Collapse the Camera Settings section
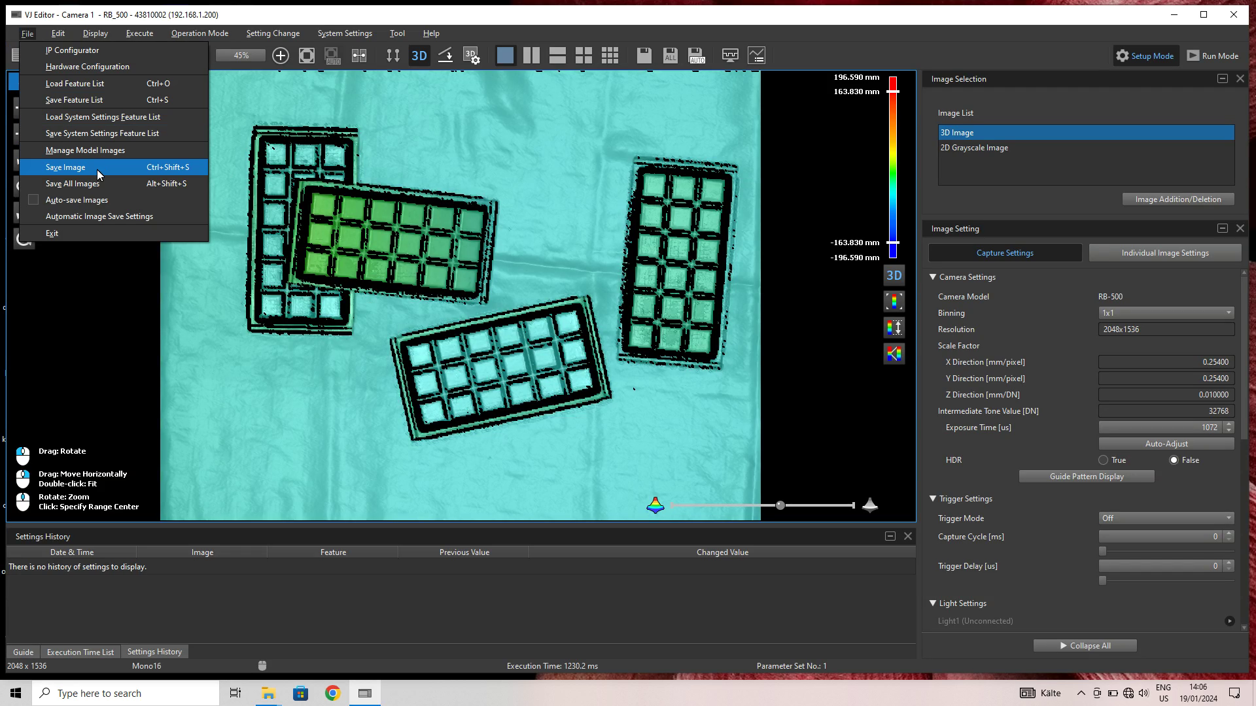This screenshot has height=706, width=1256. (x=933, y=277)
